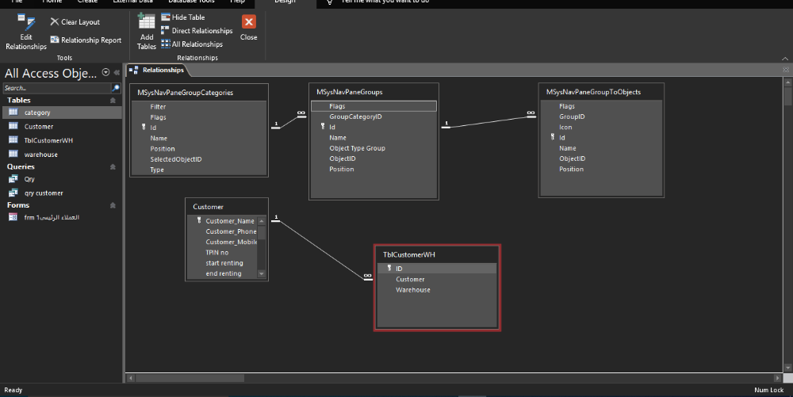Screen dimensions: 793x397
Task: Show Direct Relationships
Action: pos(197,31)
